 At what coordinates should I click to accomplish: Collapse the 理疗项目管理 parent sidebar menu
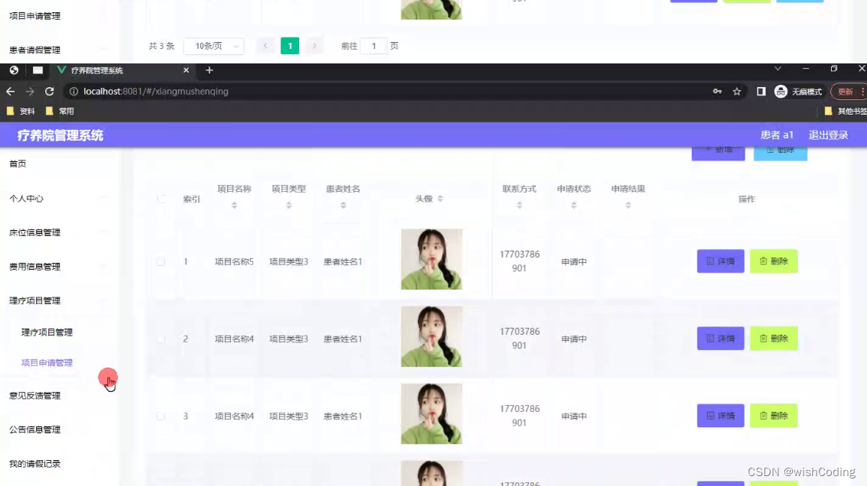tap(60, 301)
